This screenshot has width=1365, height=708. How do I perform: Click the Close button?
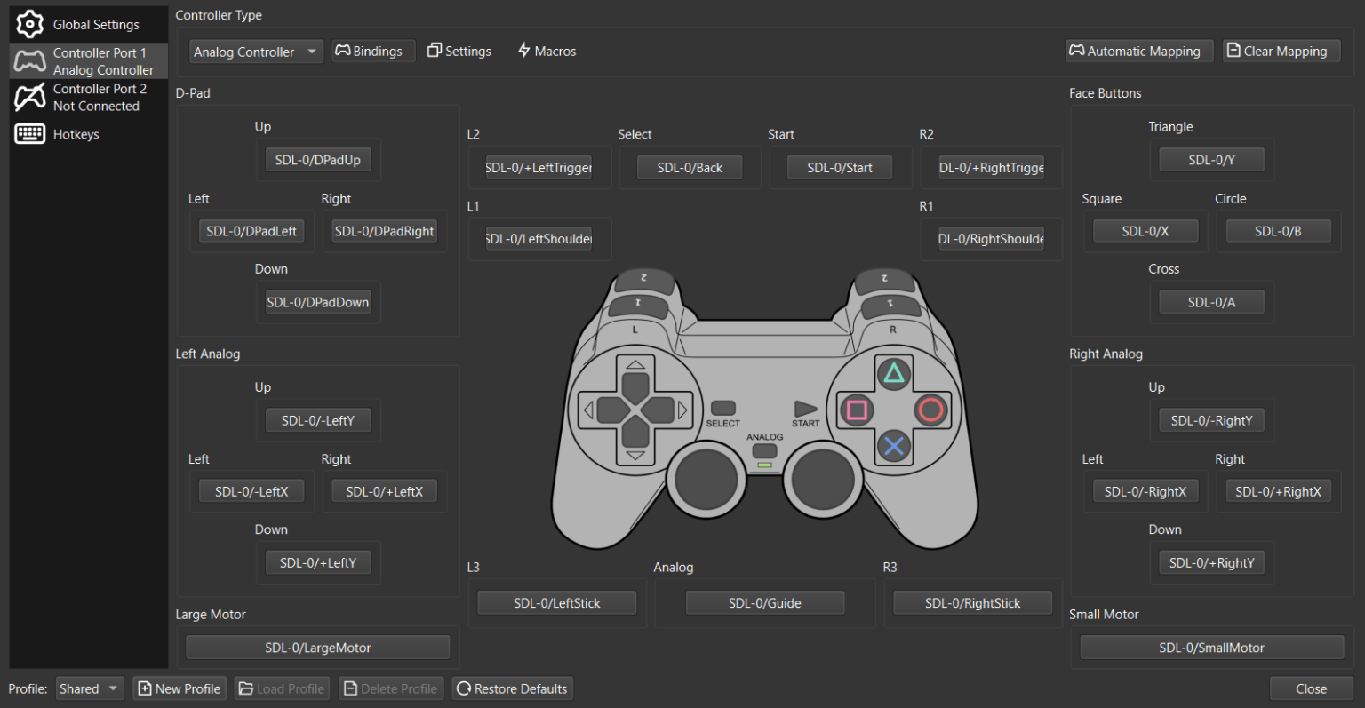coord(1311,688)
